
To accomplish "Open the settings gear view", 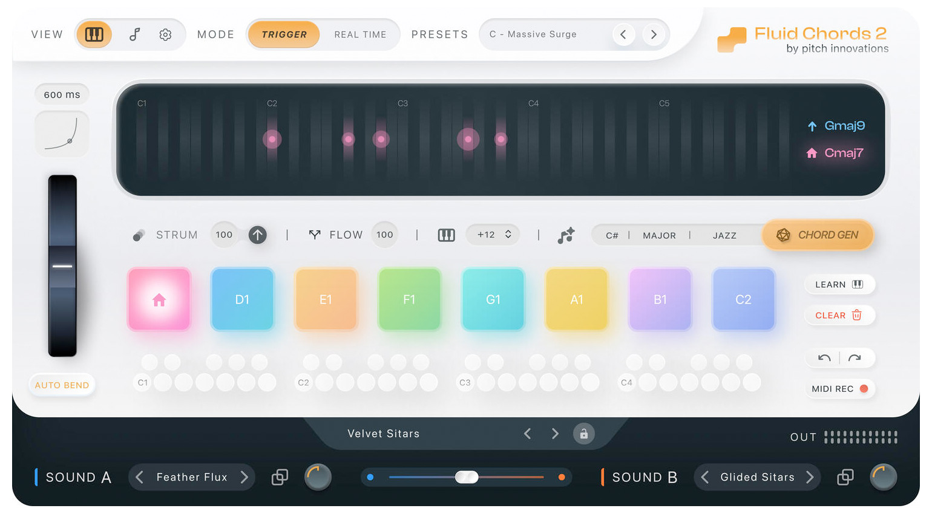I will tap(165, 34).
